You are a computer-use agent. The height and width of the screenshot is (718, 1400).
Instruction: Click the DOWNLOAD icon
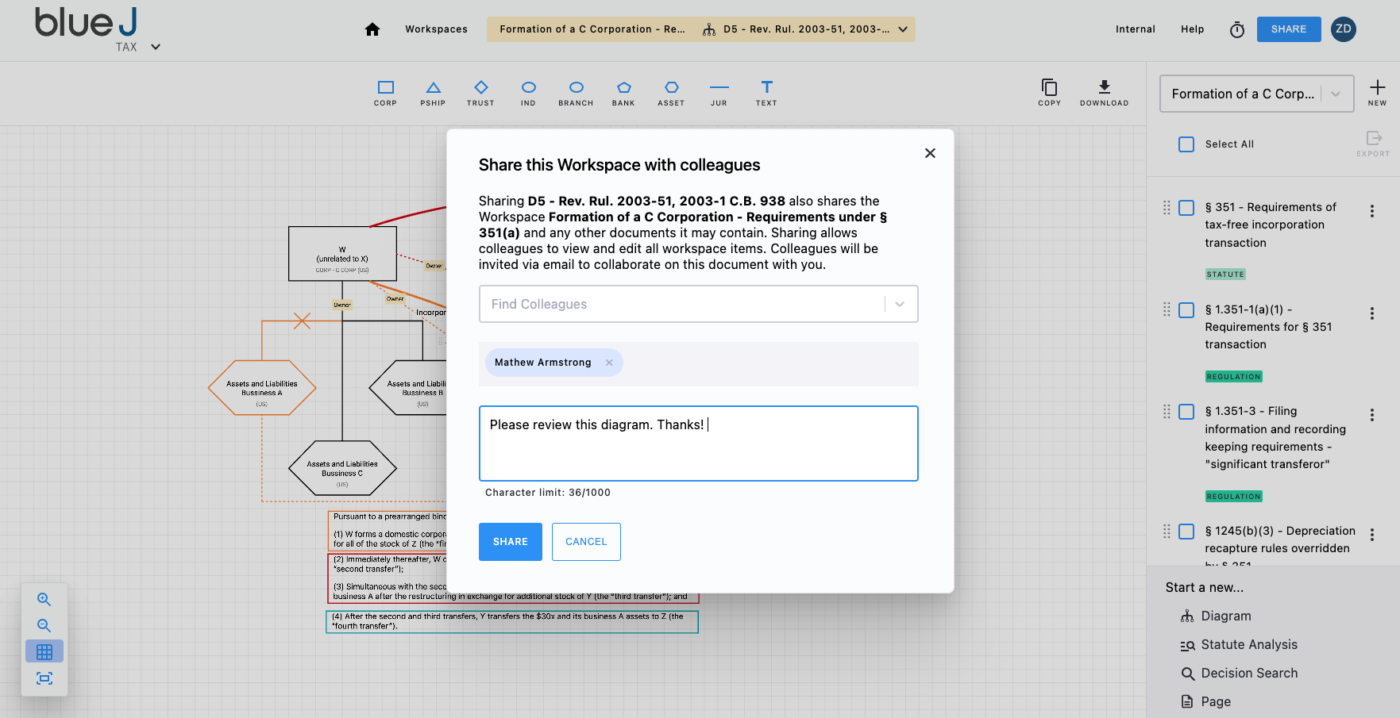pos(1104,90)
